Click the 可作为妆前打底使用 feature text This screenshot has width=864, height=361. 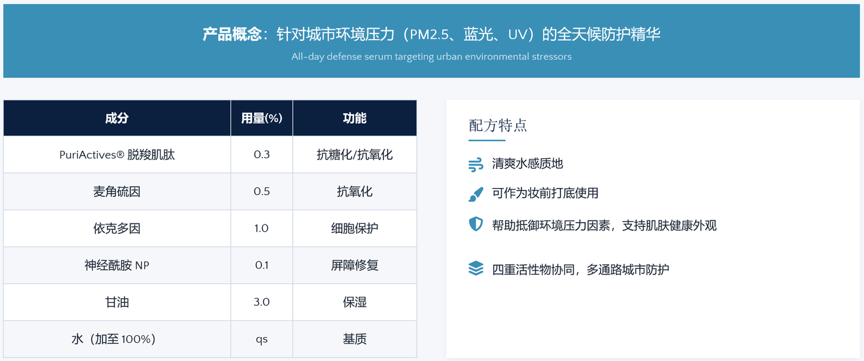545,193
